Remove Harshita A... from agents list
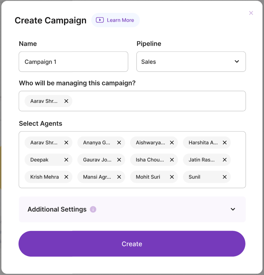The width and height of the screenshot is (264, 275). pos(225,143)
